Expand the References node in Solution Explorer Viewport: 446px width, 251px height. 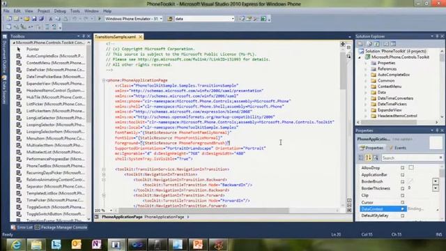366,69
